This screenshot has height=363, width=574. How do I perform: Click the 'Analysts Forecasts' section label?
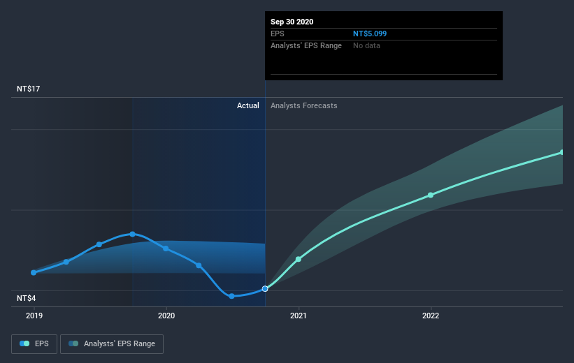tap(304, 105)
